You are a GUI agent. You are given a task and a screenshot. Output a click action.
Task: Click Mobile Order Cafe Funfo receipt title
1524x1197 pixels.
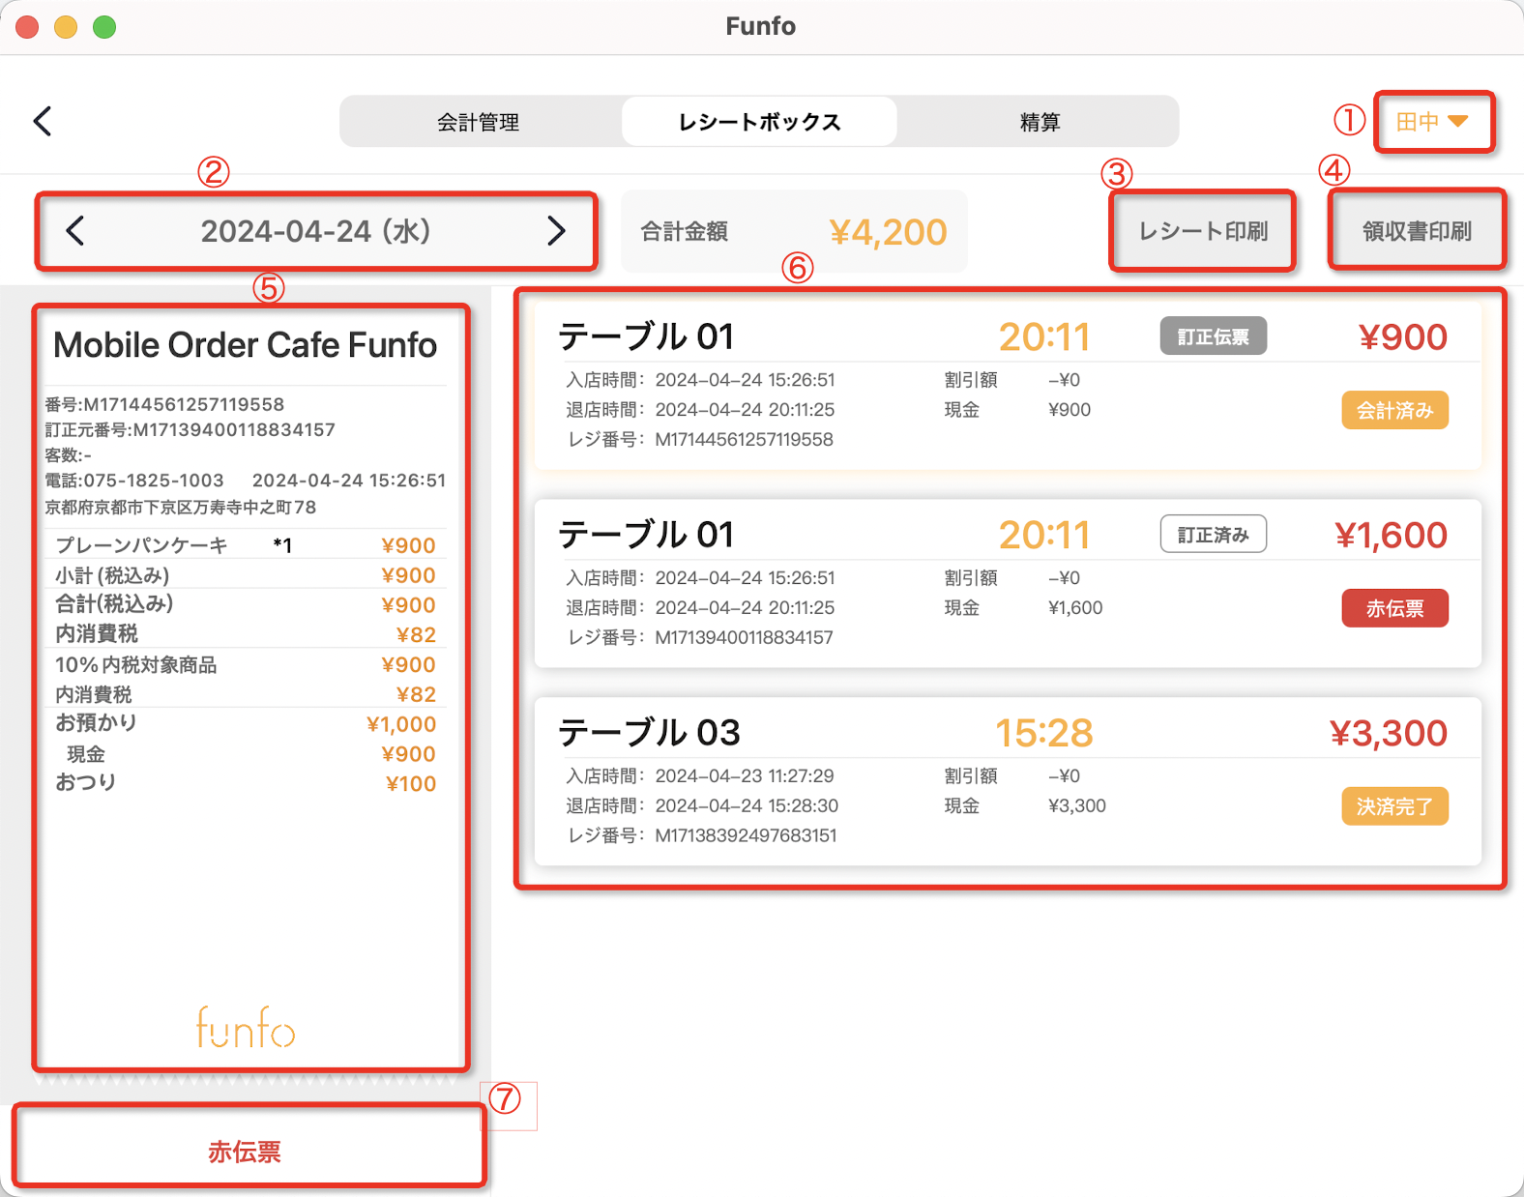(246, 345)
